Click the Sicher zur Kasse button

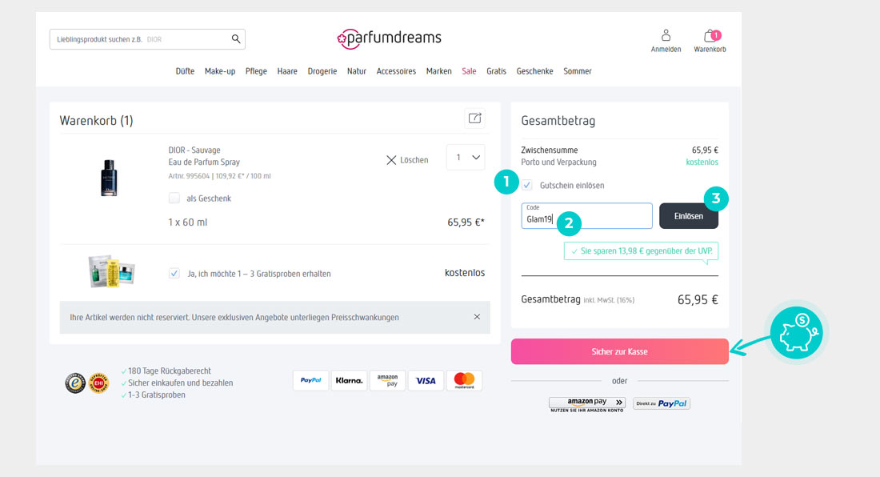click(619, 351)
